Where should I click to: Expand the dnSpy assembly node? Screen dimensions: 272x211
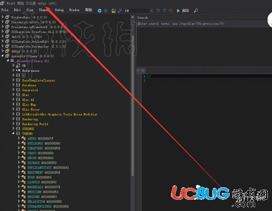pyautogui.click(x=3, y=51)
